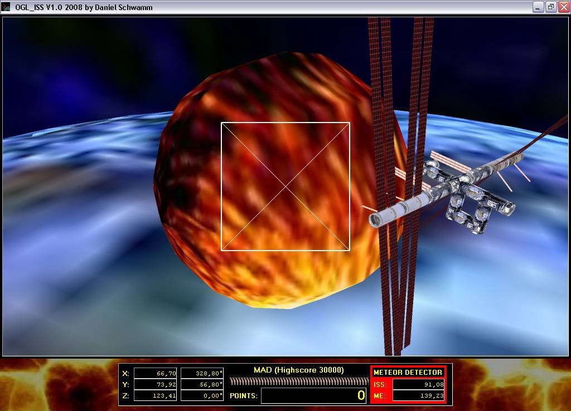Viewport: 571px width, 411px height.
Task: Click the METEOR DETECTOR label
Action: tap(408, 372)
